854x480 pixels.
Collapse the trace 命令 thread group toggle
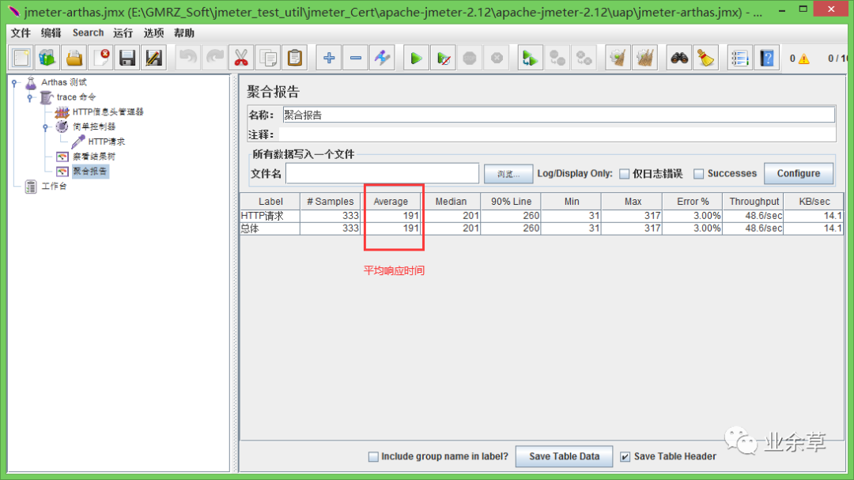[x=30, y=97]
